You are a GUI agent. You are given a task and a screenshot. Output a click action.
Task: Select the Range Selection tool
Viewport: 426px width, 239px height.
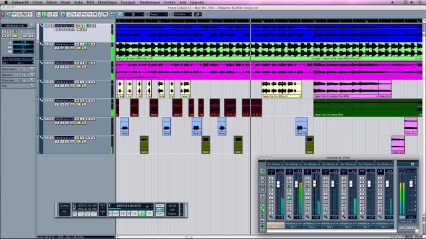pyautogui.click(x=68, y=14)
